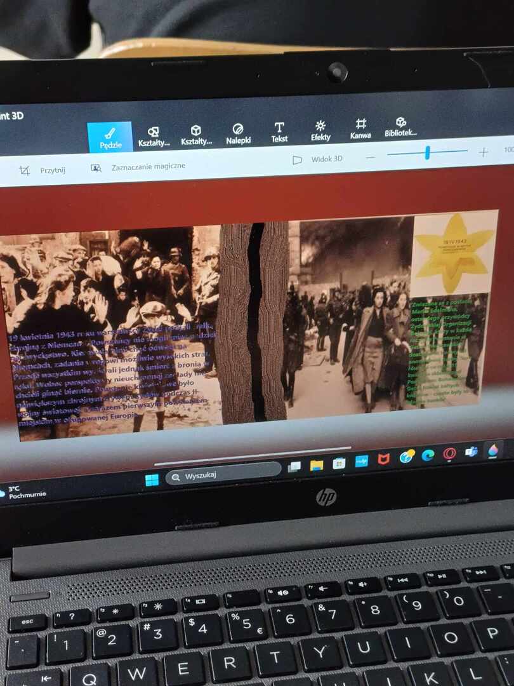
Task: Open the Kanwa (canvas) tab
Action: (360, 129)
